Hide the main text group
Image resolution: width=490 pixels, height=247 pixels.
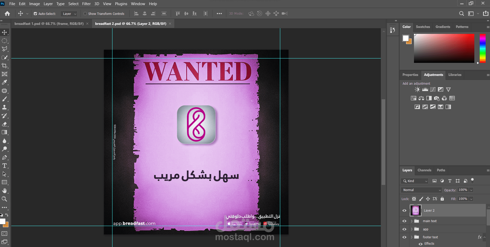click(404, 221)
